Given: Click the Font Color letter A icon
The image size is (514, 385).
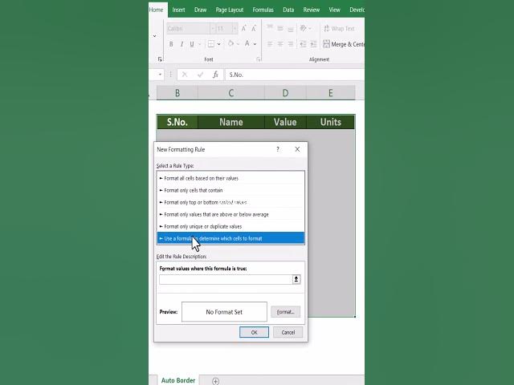Looking at the screenshot, I should click(x=247, y=43).
